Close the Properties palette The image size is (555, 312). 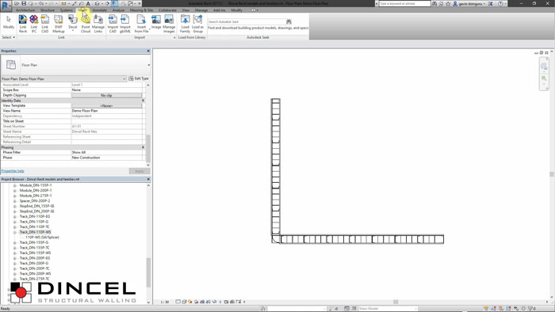pos(148,51)
